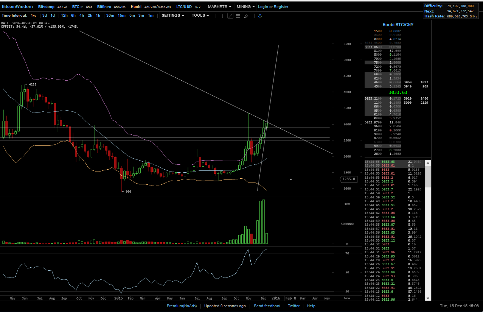Click the 3033.21 bid price row
483x312 pixels.
383,98
